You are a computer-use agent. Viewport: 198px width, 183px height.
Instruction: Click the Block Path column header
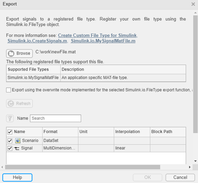(x=168, y=132)
